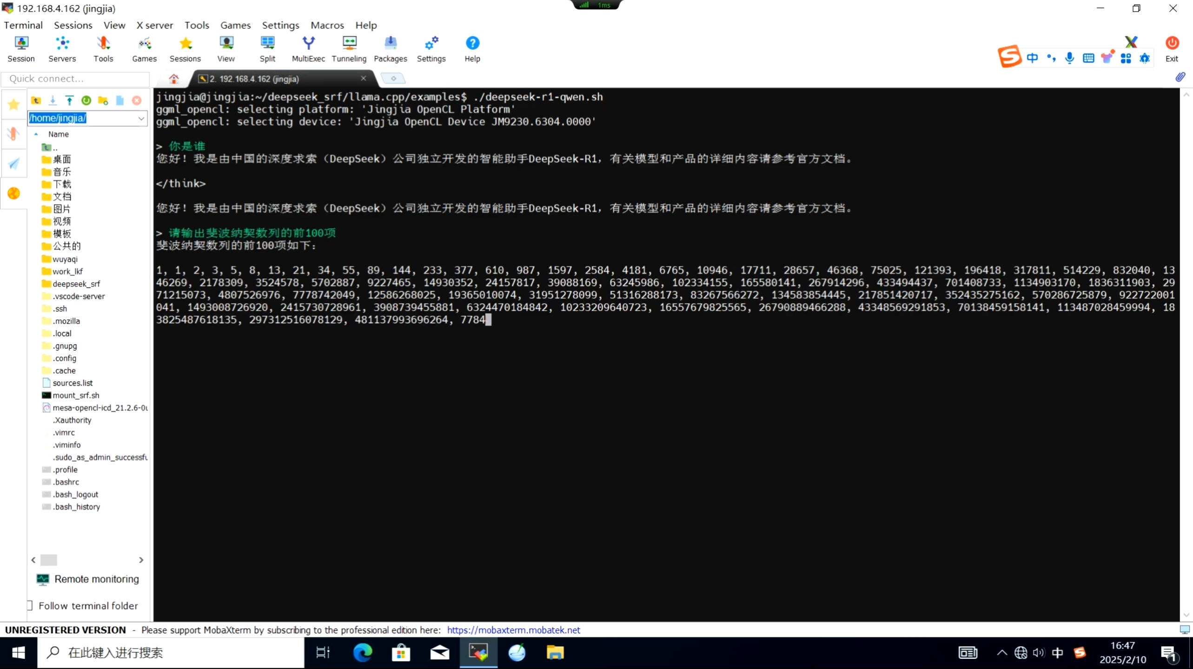
Task: Open Microsoft Edge from taskbar
Action: [363, 653]
